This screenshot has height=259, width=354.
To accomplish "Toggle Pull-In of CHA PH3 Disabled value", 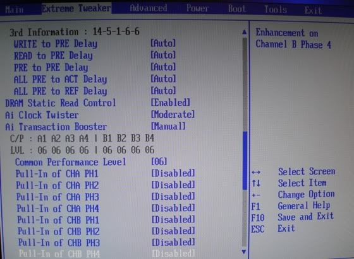I will click(173, 196).
